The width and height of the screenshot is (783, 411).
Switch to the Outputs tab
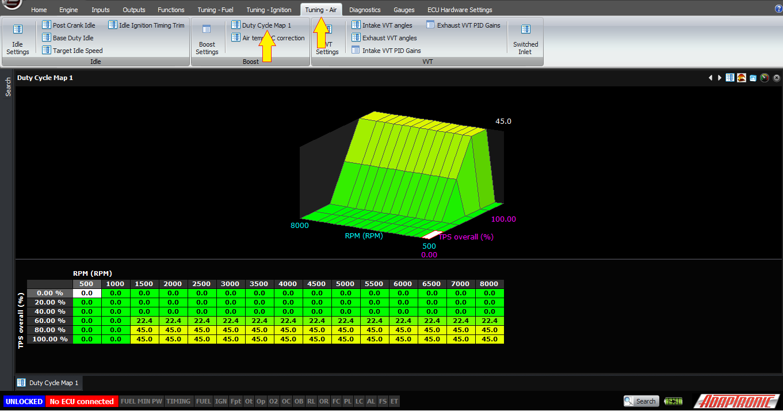click(134, 10)
